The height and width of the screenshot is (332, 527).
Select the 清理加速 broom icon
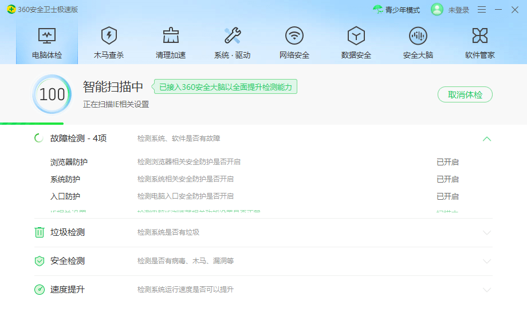[171, 35]
